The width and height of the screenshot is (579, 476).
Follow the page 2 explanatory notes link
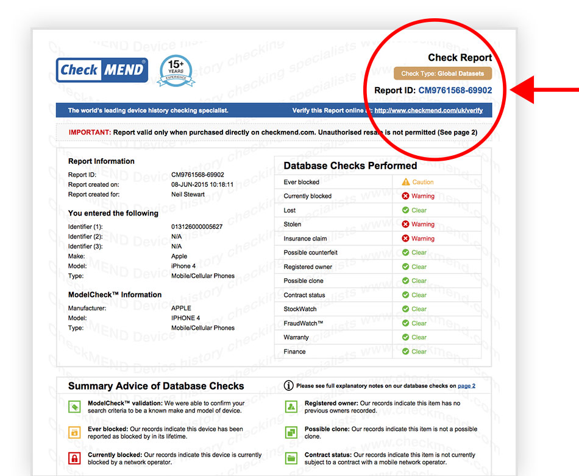coord(466,386)
